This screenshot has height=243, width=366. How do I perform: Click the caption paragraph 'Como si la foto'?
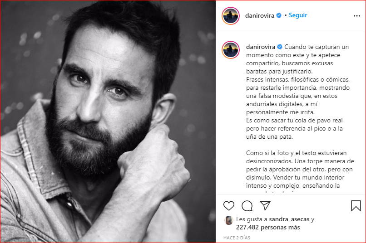coord(300,170)
